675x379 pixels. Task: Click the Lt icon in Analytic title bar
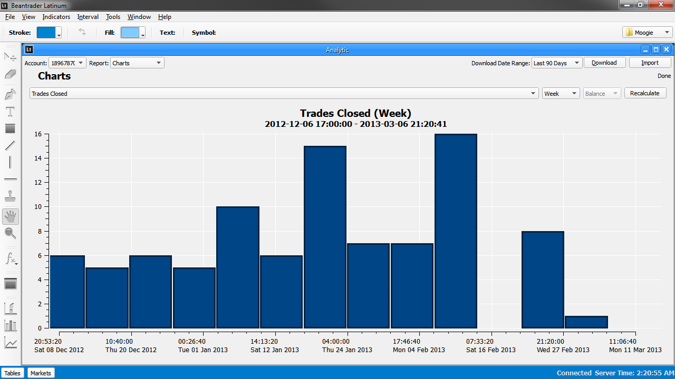point(29,49)
